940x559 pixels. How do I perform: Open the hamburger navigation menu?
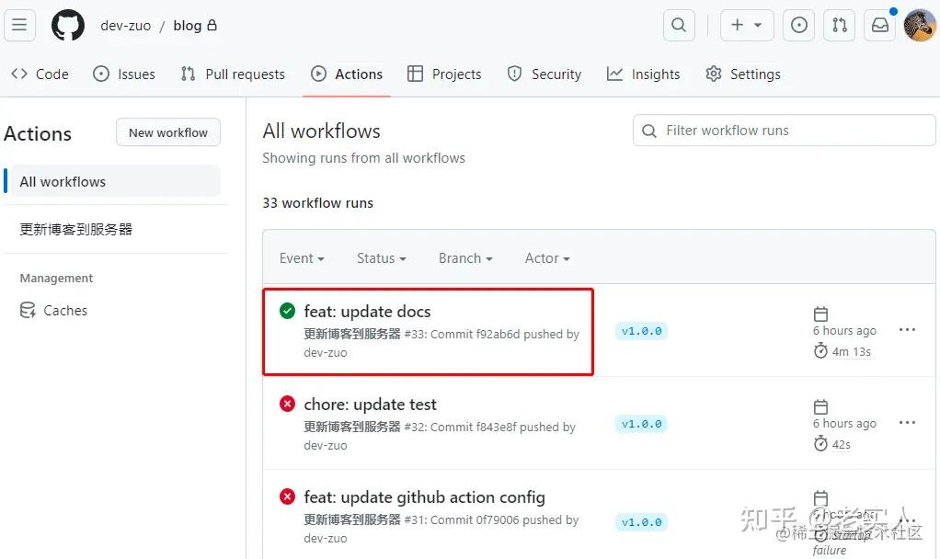(x=20, y=25)
